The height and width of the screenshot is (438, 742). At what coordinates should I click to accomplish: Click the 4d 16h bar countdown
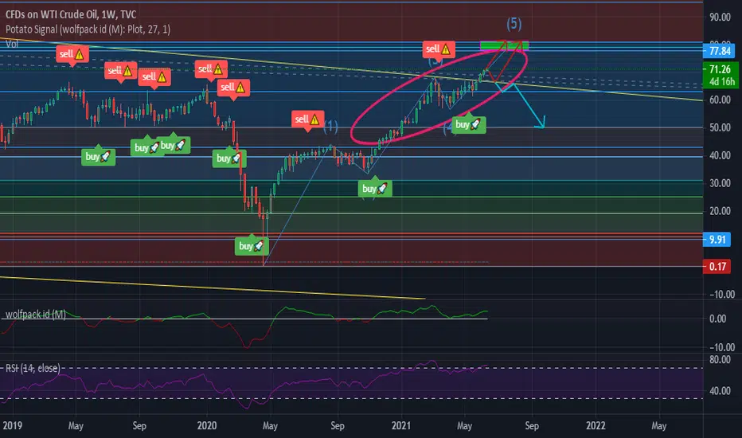pos(721,81)
